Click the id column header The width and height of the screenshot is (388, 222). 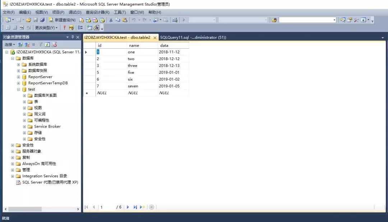pyautogui.click(x=111, y=45)
